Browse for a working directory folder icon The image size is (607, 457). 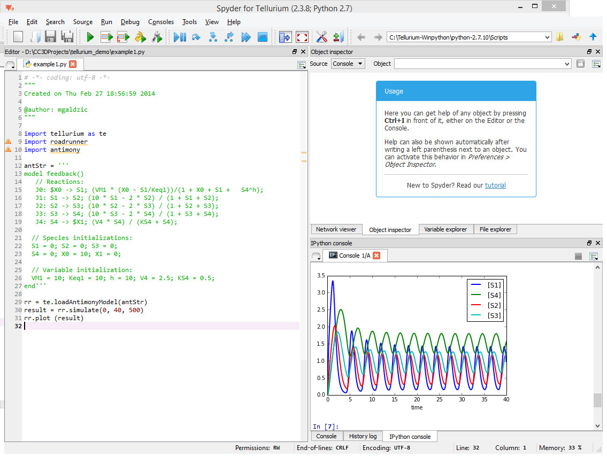pos(560,37)
